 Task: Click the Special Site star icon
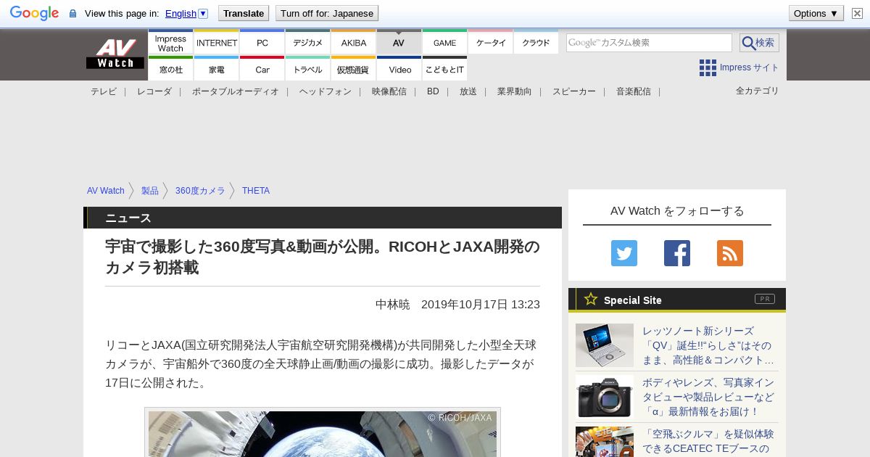tap(591, 299)
